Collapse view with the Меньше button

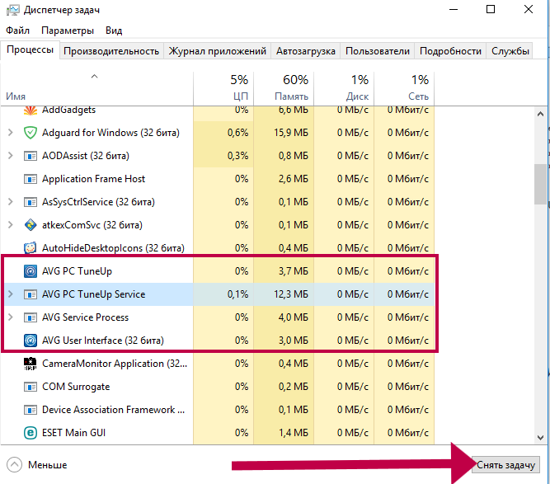click(x=38, y=465)
